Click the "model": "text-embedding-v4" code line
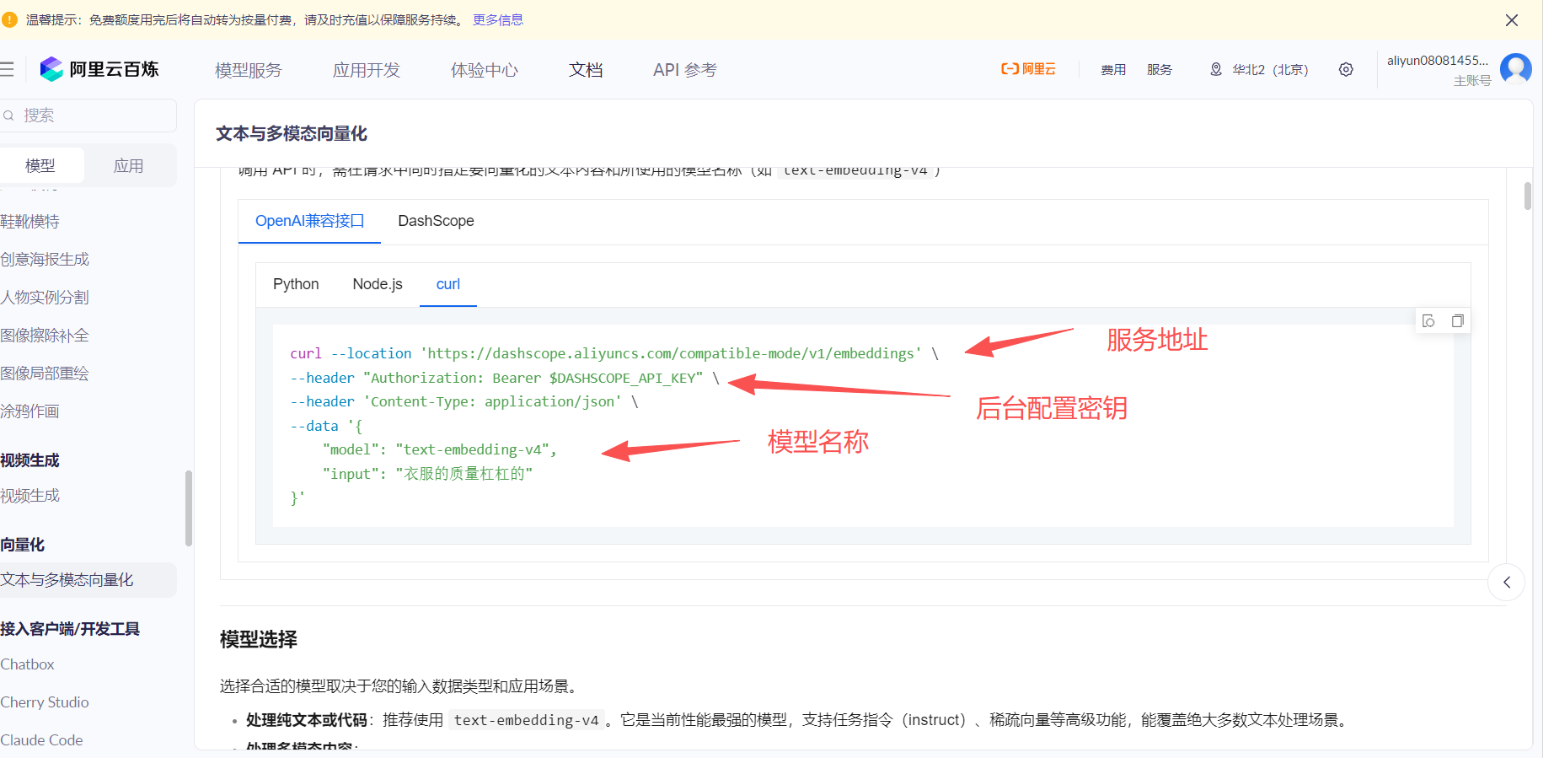 [x=440, y=449]
